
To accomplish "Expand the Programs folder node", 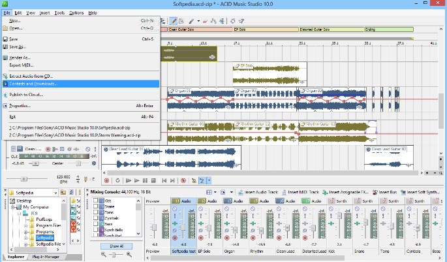I will (25, 232).
